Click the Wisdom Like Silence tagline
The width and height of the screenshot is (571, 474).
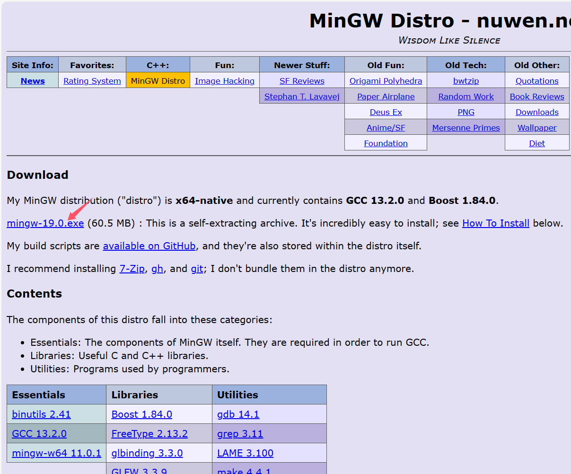tap(449, 40)
